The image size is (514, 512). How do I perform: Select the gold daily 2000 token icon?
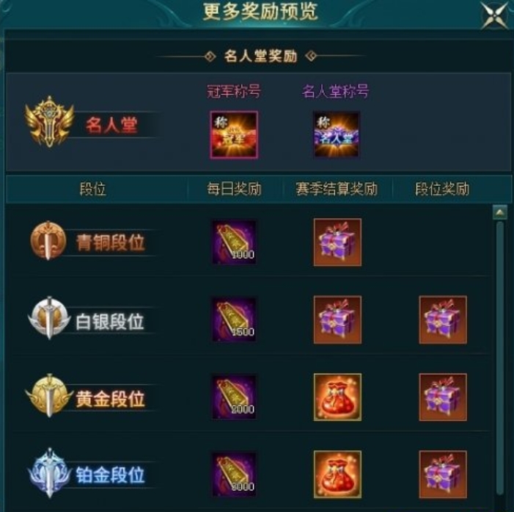(x=234, y=397)
